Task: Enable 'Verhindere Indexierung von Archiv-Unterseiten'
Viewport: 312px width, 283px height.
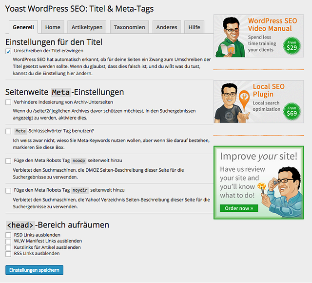Action: pyautogui.click(x=8, y=102)
